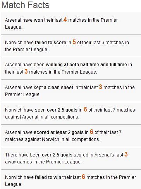
Task: Click the orange 6 in over 2.5 goals fact
Action: [85, 109]
